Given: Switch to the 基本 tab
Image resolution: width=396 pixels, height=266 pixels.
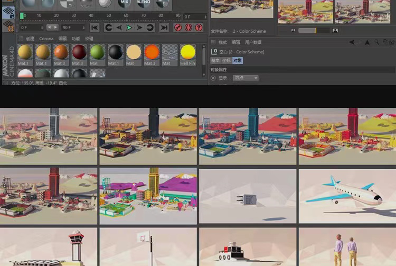Looking at the screenshot, I should tap(215, 61).
